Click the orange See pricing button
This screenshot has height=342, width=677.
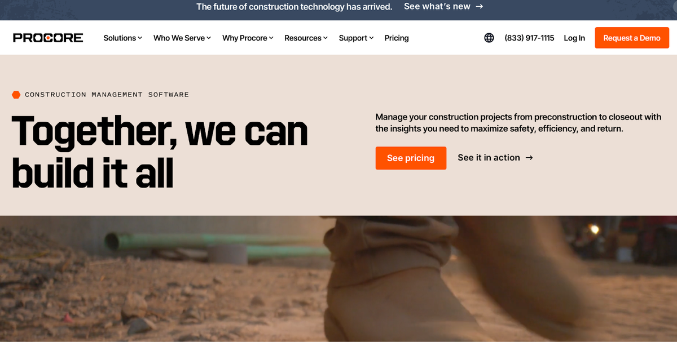pos(411,158)
